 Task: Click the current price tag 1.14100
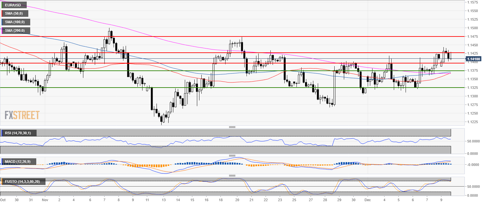[473, 59]
